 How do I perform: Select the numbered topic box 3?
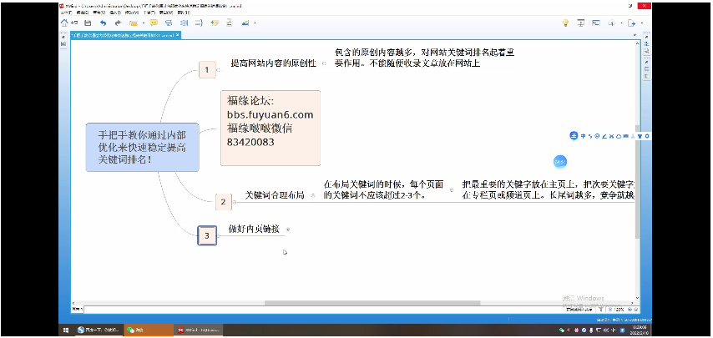207,235
